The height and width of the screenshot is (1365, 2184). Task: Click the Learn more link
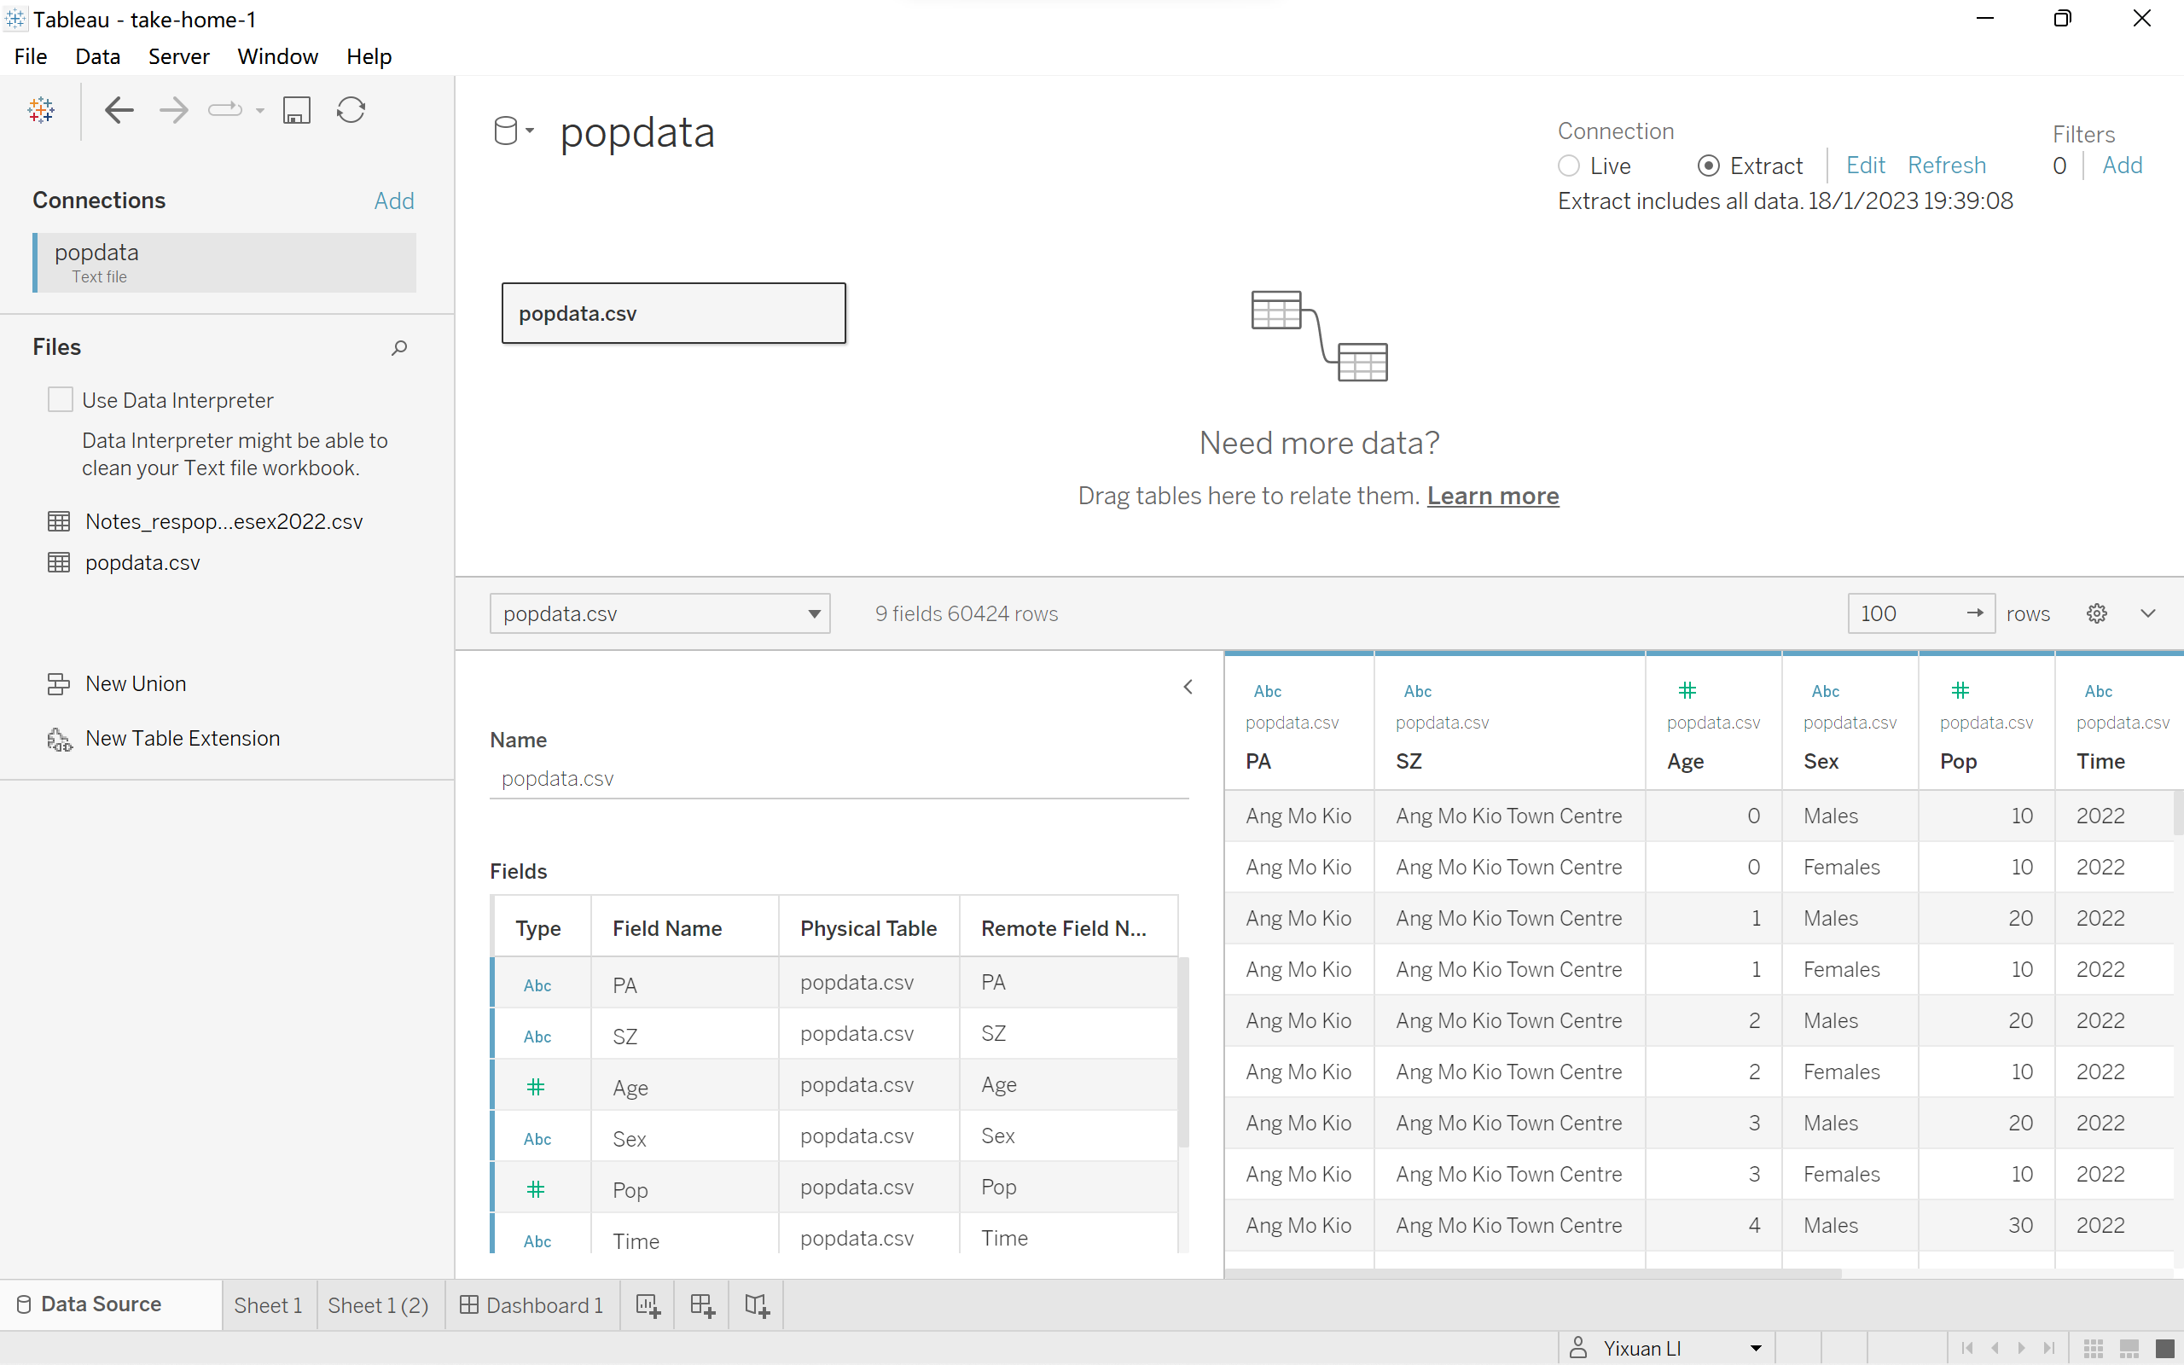pos(1493,496)
